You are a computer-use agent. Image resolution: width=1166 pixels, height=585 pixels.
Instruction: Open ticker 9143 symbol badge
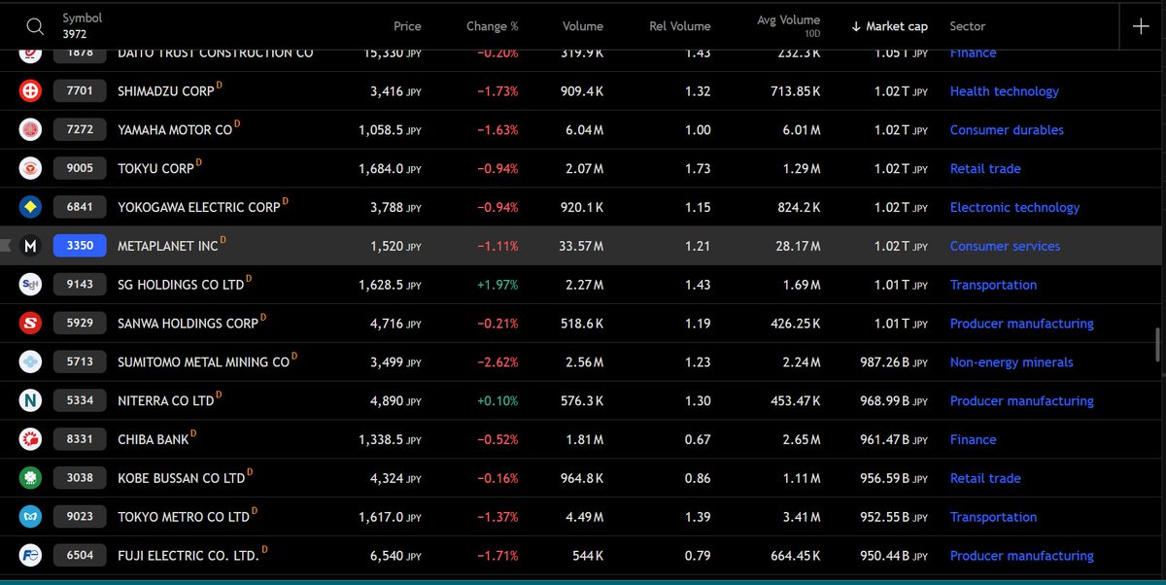coord(80,285)
